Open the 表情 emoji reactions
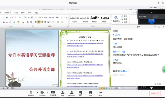Image resolution: width=165 pixels, height=98 pixels. point(91,93)
